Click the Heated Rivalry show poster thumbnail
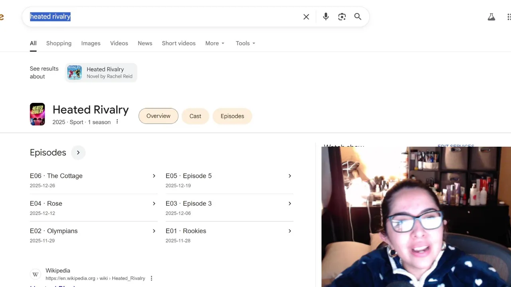 point(38,114)
